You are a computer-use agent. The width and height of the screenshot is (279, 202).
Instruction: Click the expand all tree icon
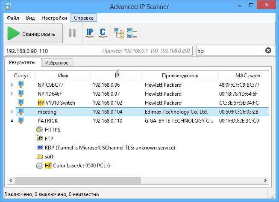point(119,33)
